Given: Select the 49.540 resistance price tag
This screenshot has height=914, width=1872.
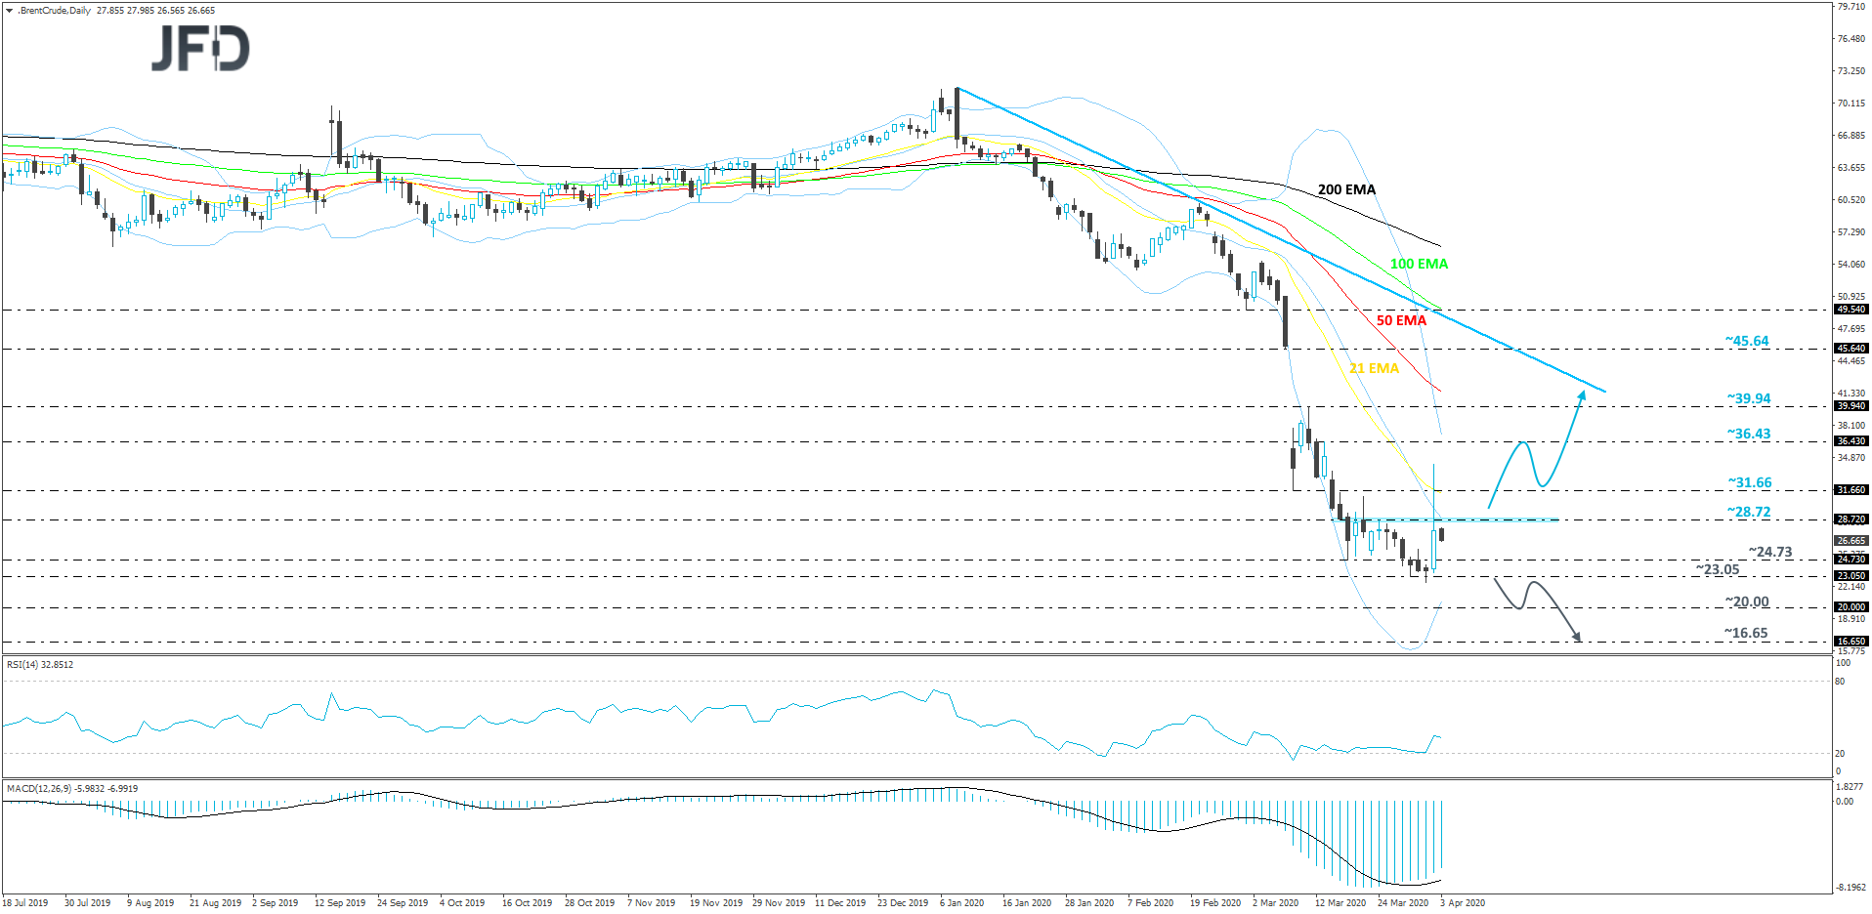Looking at the screenshot, I should 1850,309.
